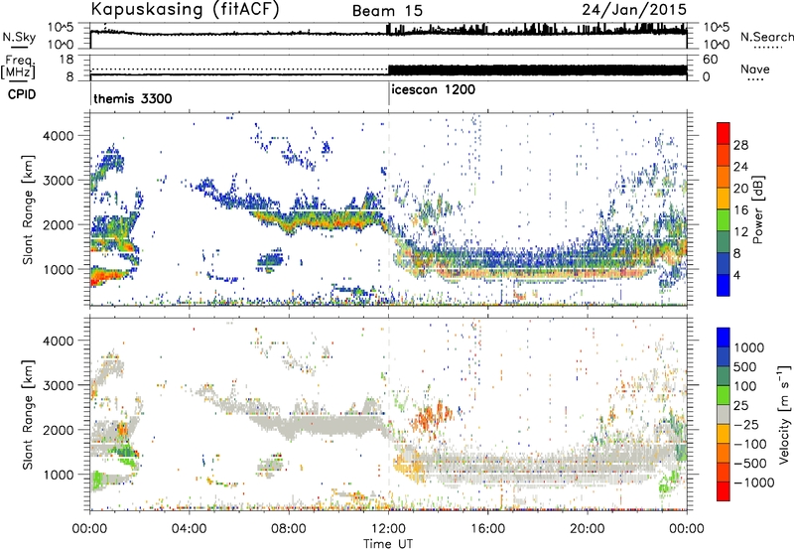Click the icescan start marker line in CPID row
Image resolution: width=794 pixels, height=550 pixels.
tap(388, 93)
